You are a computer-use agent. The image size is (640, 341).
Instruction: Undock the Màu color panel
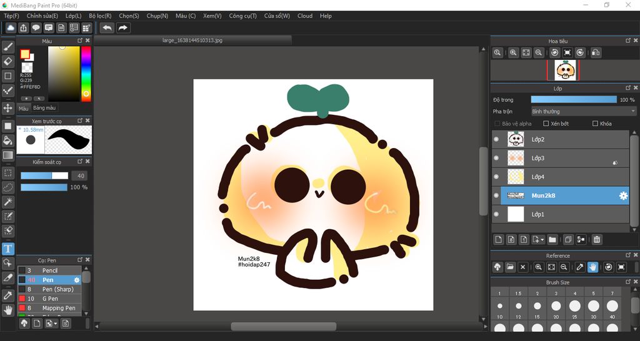(x=80, y=41)
